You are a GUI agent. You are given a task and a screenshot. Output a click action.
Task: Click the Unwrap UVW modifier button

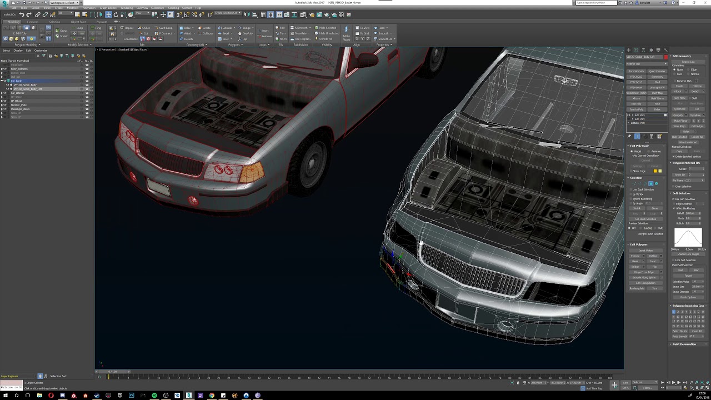pos(657,87)
